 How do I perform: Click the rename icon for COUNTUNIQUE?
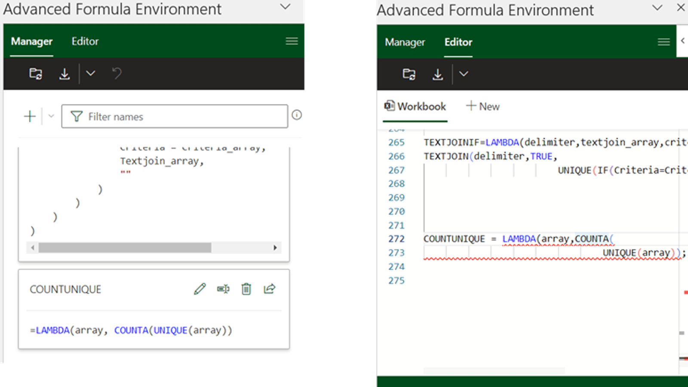[223, 289]
